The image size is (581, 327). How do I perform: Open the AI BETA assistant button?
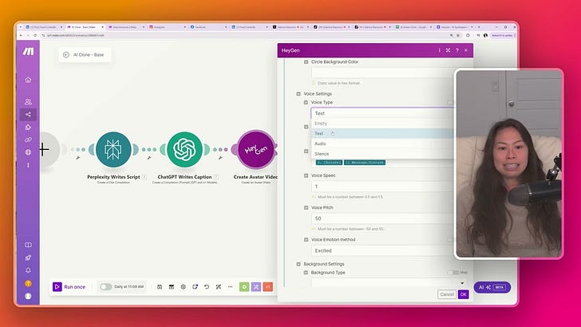click(492, 287)
